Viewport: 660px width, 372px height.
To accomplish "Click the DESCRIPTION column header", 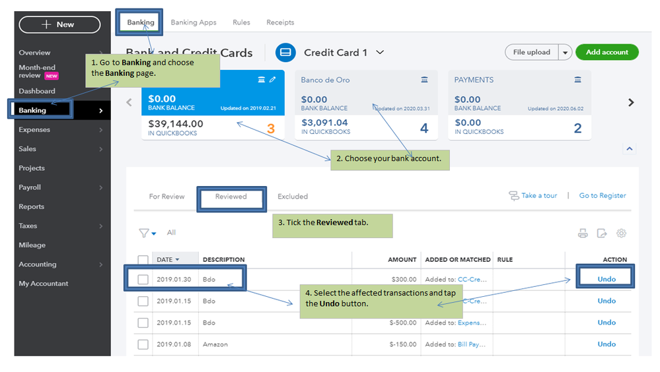I will pyautogui.click(x=223, y=260).
